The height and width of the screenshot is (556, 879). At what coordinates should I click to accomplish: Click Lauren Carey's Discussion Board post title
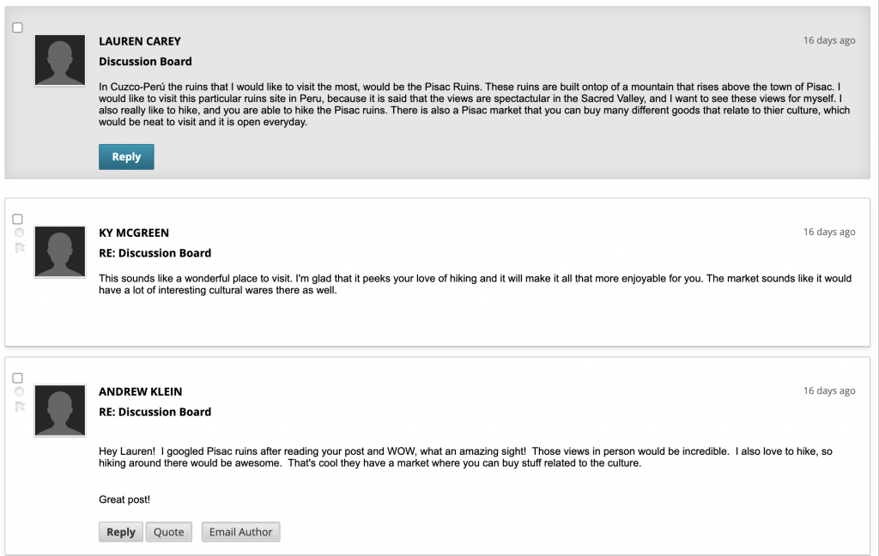click(145, 62)
